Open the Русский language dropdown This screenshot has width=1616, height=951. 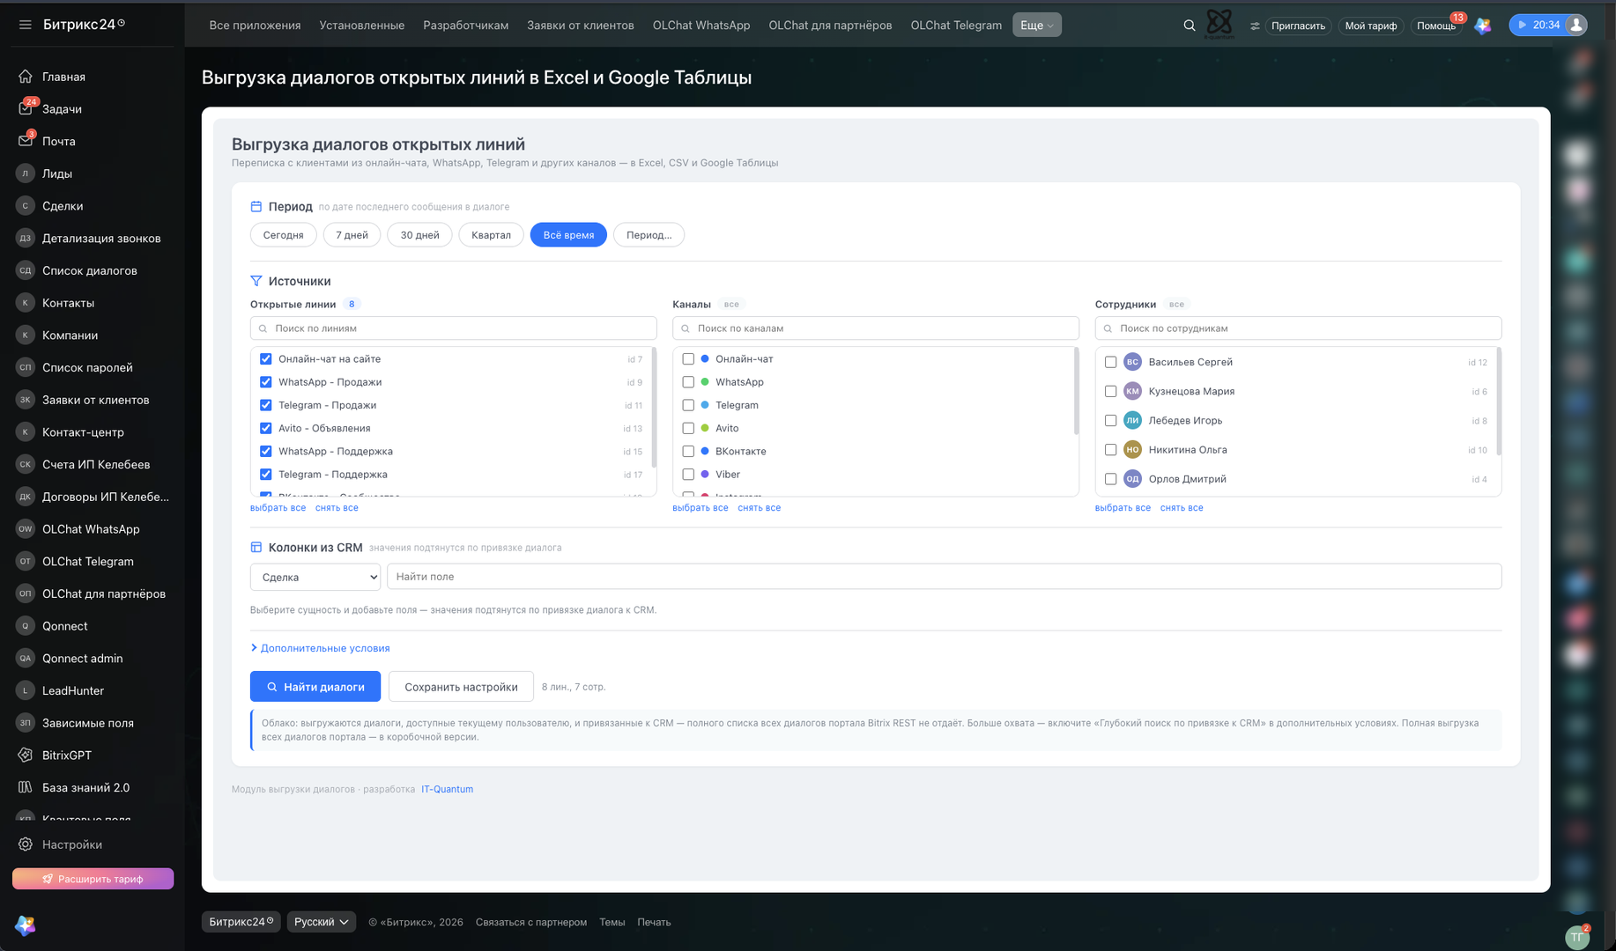point(322,922)
